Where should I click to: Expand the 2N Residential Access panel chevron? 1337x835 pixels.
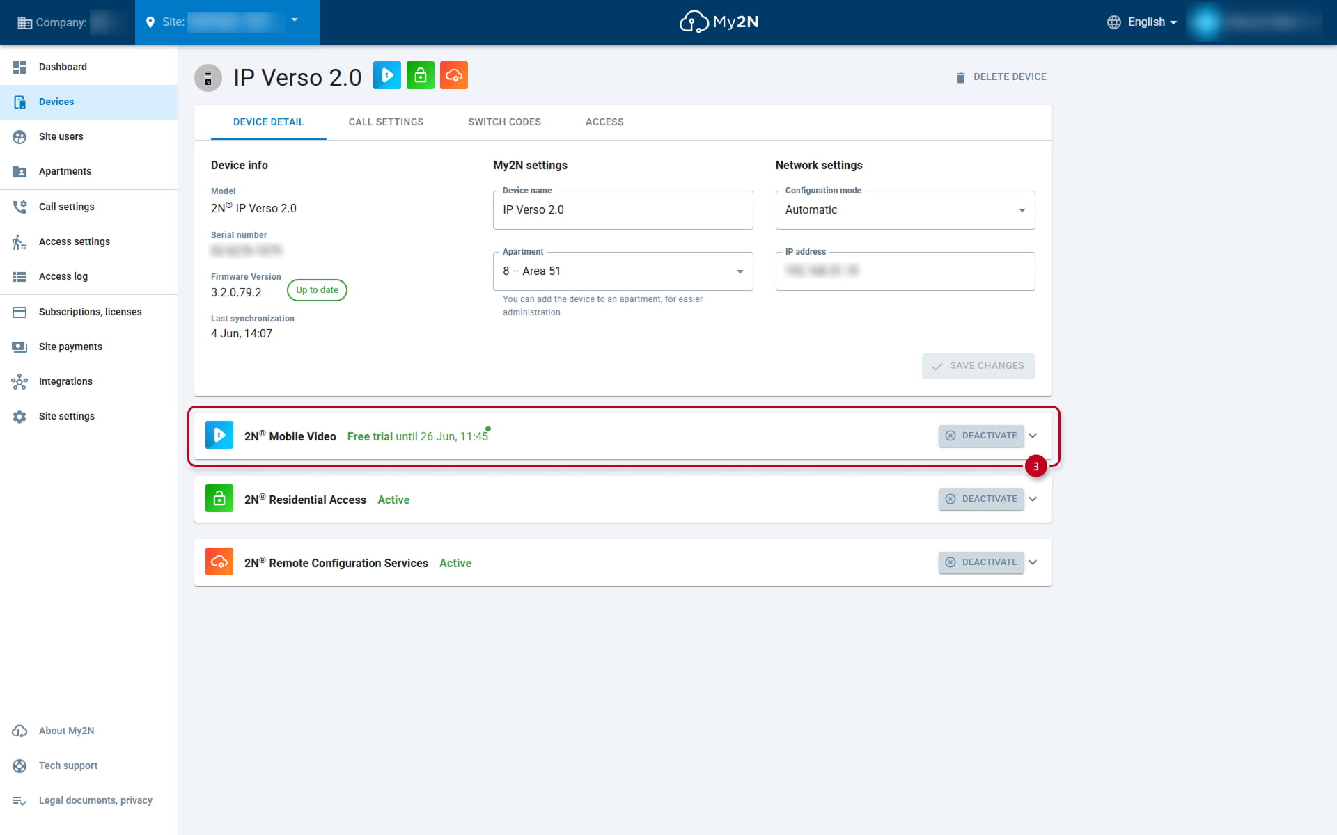pos(1033,499)
